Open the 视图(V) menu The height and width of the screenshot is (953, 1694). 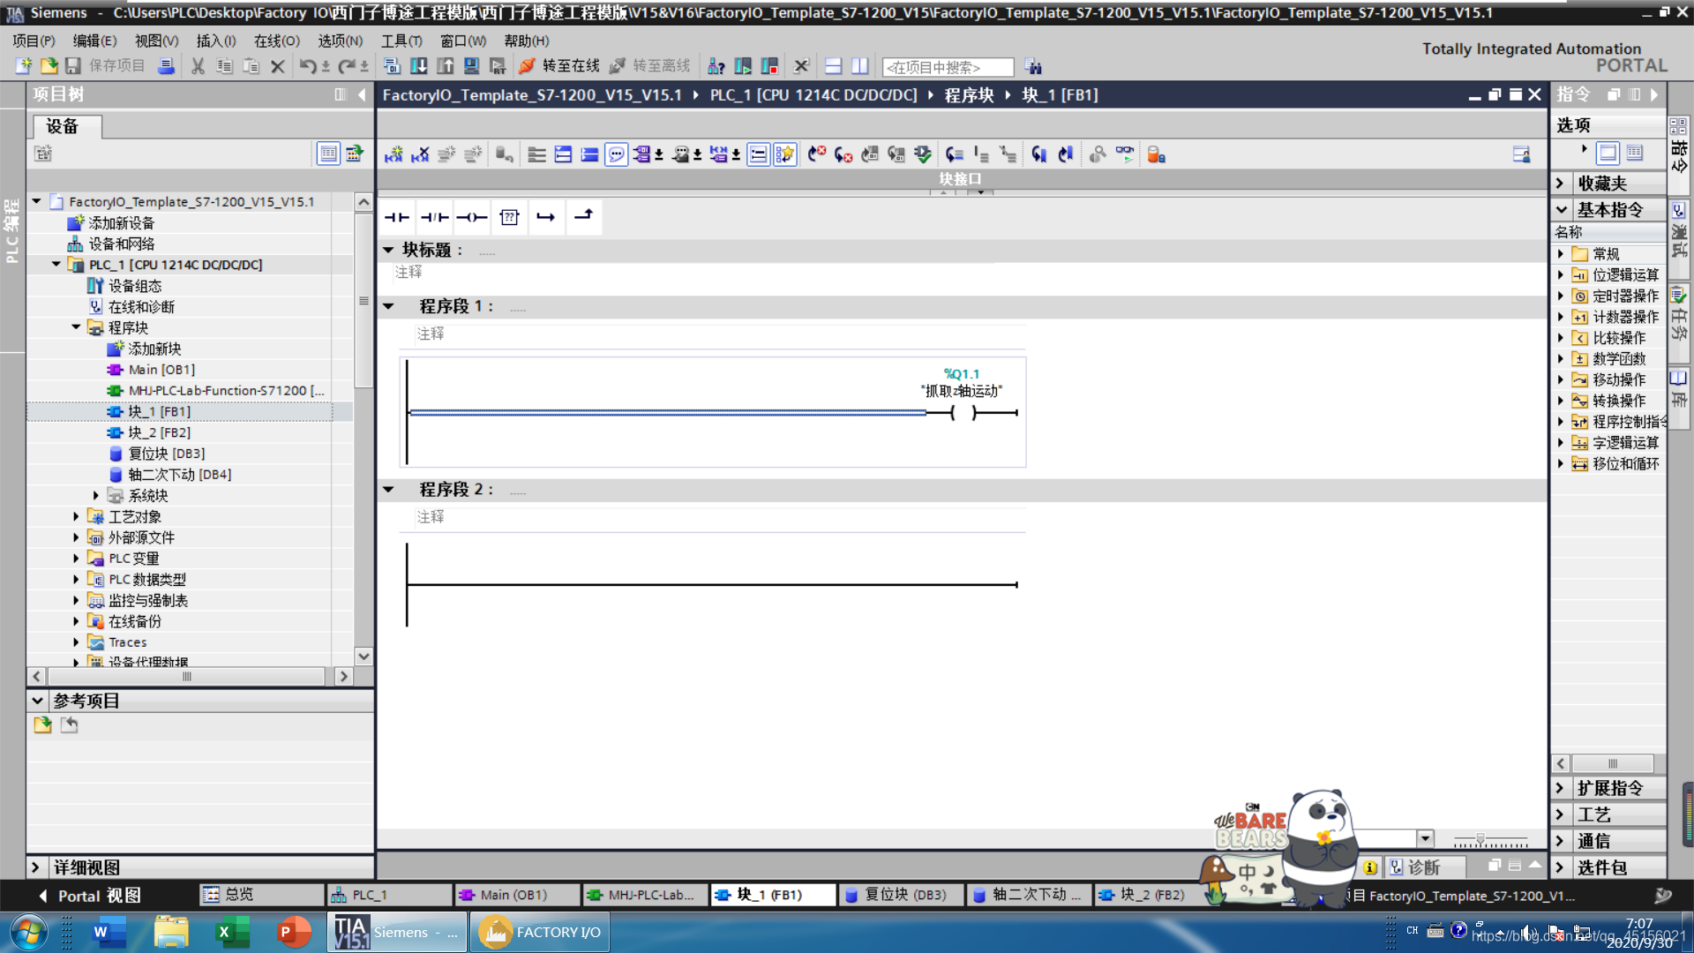(156, 41)
